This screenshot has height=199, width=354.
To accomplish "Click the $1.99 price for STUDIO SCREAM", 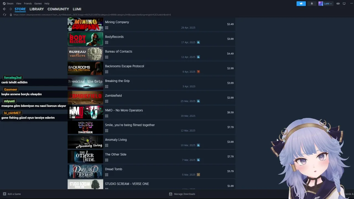I will tap(230, 186).
